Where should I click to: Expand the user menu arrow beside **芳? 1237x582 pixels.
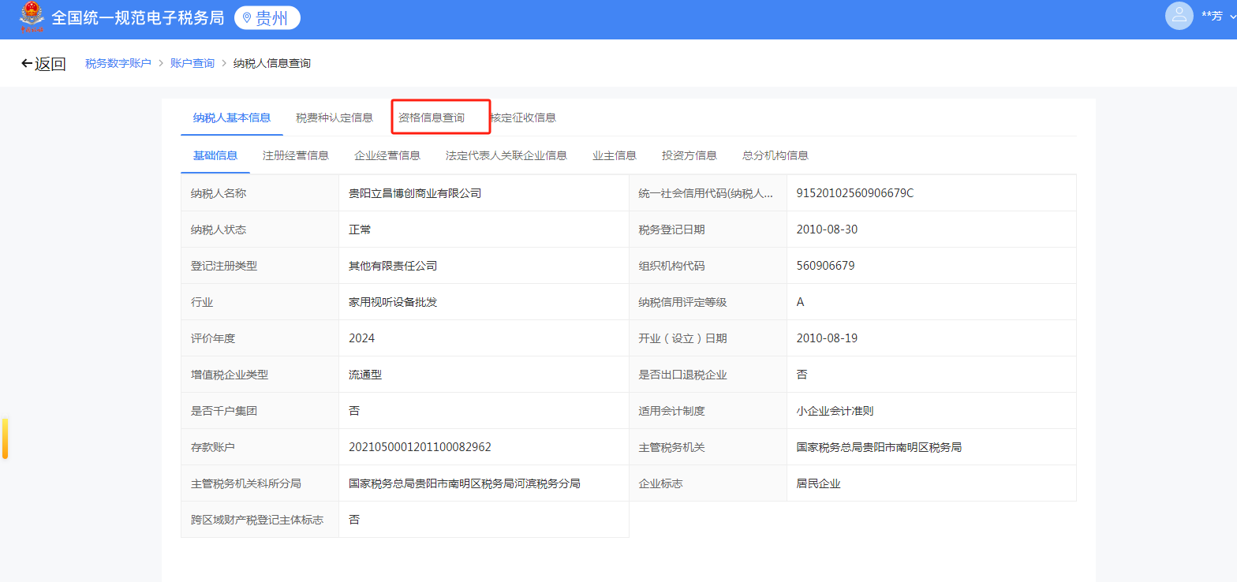(x=1232, y=17)
